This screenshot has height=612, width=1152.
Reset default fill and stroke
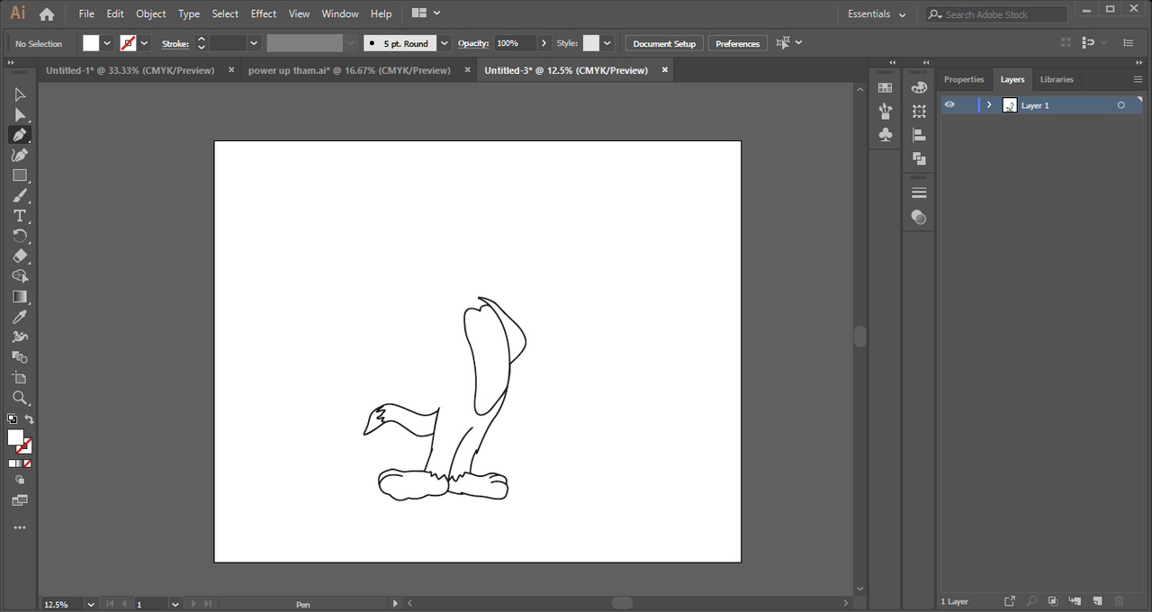point(12,419)
